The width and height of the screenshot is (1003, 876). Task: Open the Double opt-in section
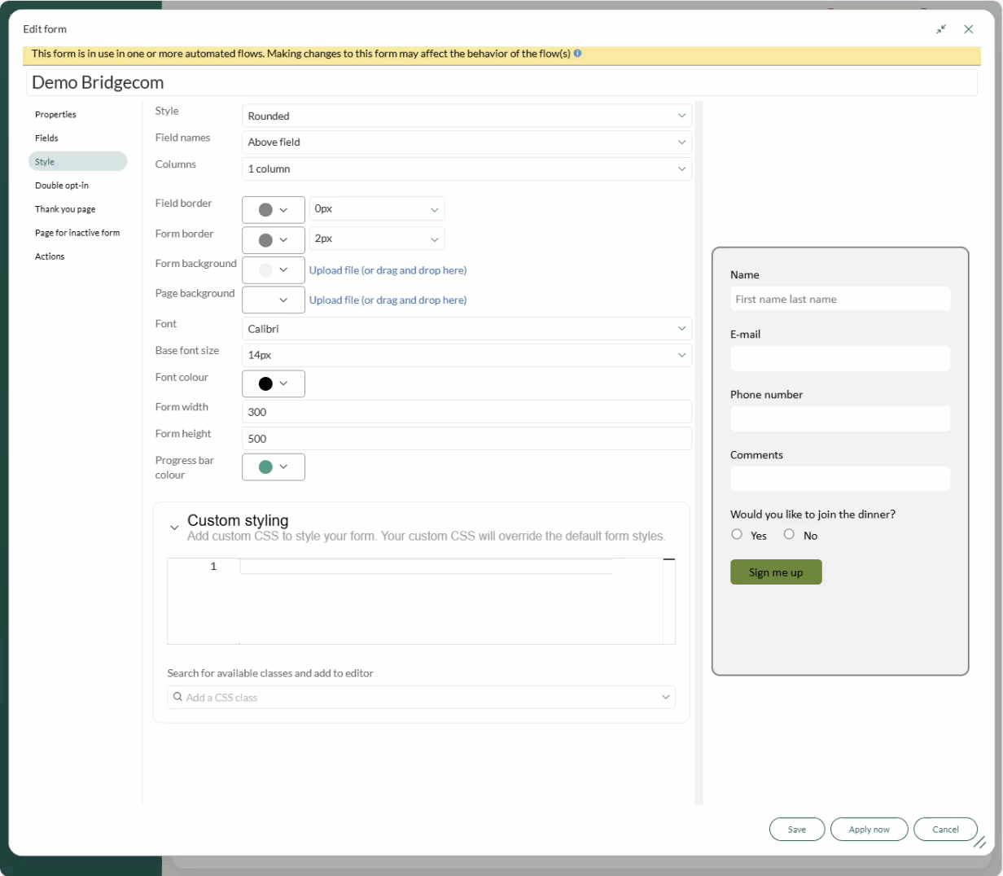pyautogui.click(x=62, y=186)
